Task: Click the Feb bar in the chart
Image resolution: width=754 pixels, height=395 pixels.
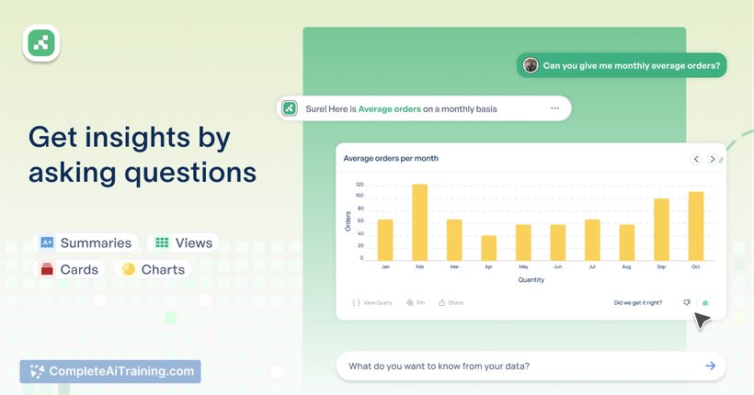Action: pyautogui.click(x=420, y=222)
